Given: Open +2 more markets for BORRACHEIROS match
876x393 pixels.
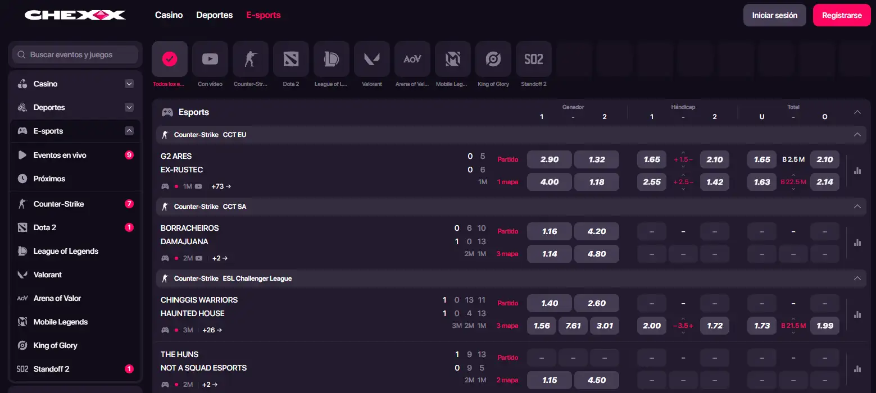Looking at the screenshot, I should (220, 258).
